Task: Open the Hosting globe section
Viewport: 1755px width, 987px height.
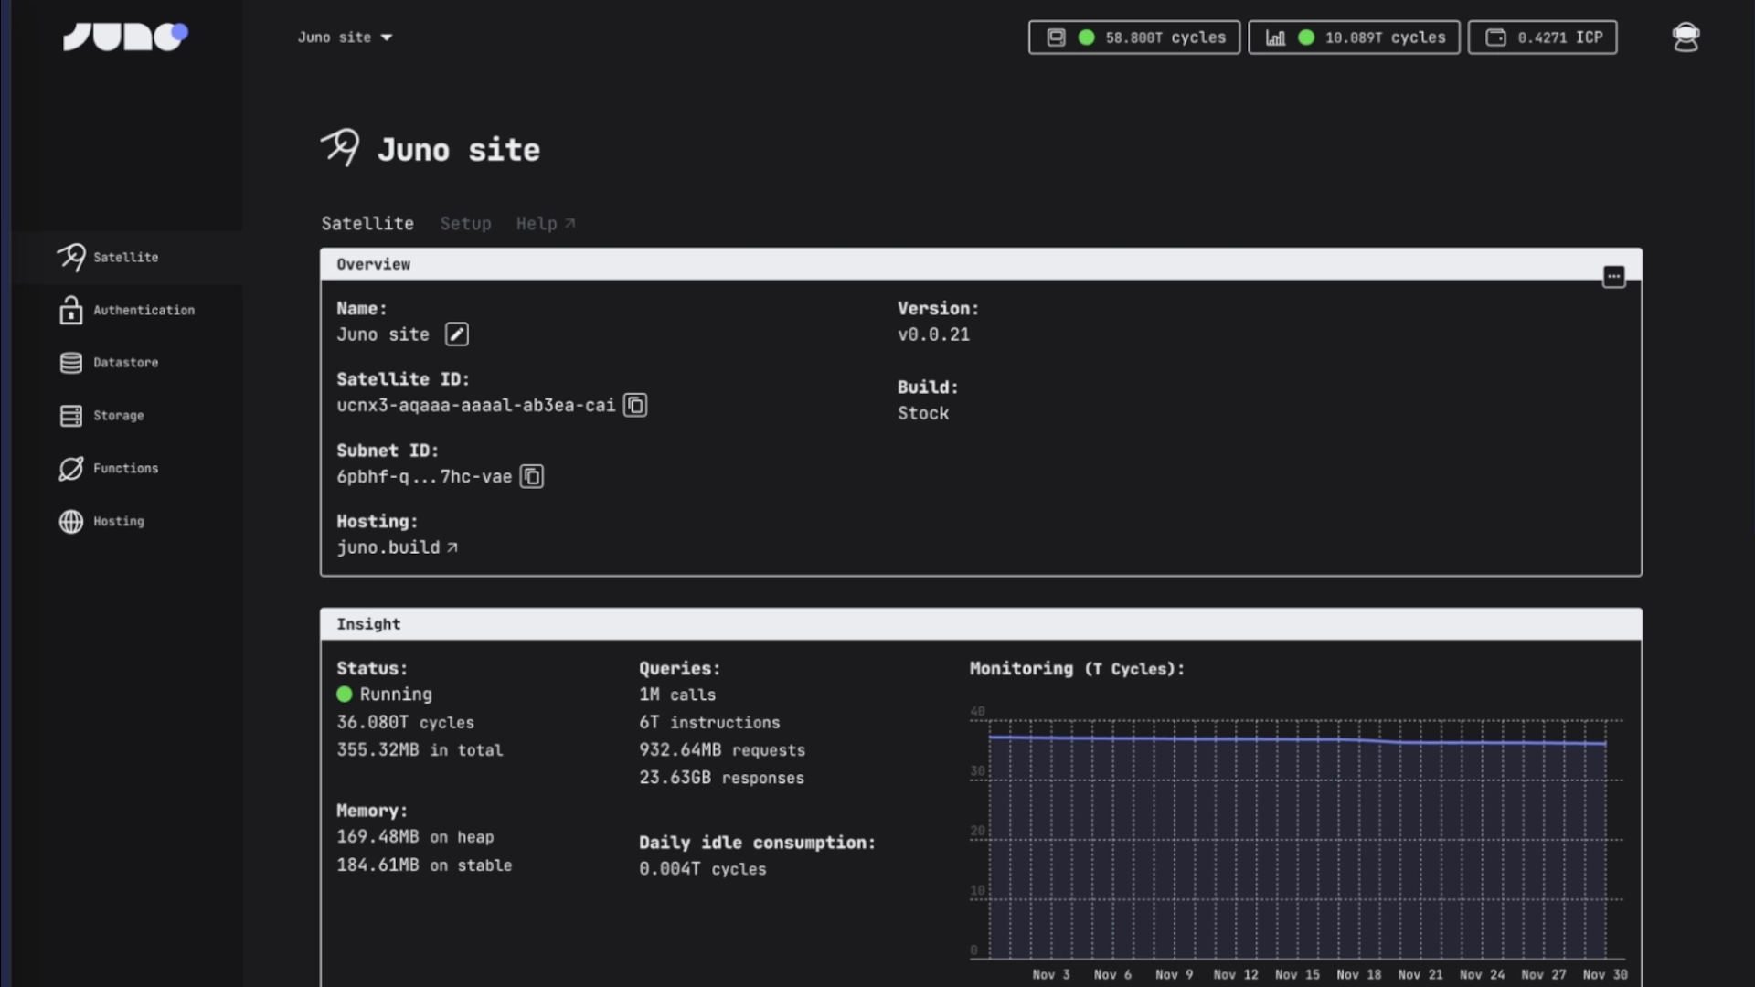Action: point(71,522)
